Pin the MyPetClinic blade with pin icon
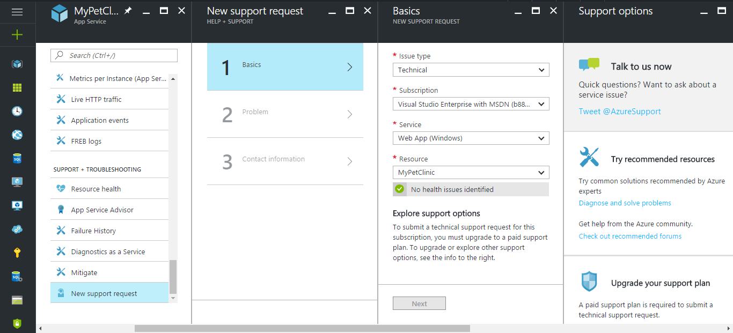This screenshot has height=333, width=733. coord(128,11)
